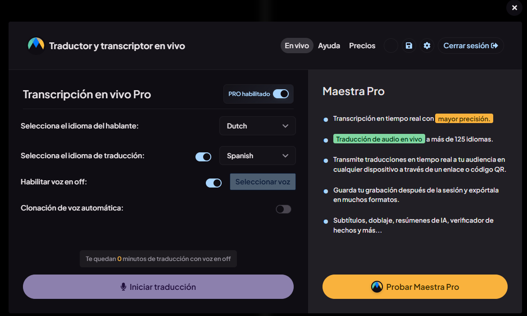Click 'Subtítulos, doblaje, resúmenes de IA' bullet text

tap(413, 225)
